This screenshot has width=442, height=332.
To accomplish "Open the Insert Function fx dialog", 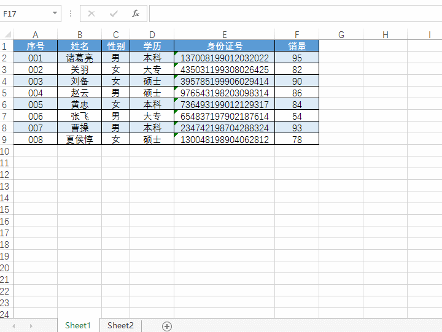I will (x=136, y=14).
